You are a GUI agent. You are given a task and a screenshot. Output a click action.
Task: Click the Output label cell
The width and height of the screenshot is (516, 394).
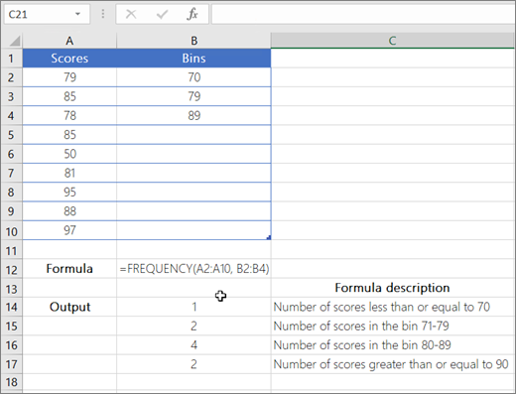tap(69, 307)
